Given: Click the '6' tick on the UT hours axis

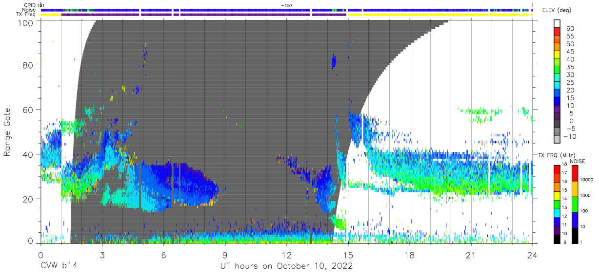Looking at the screenshot, I should click(163, 255).
